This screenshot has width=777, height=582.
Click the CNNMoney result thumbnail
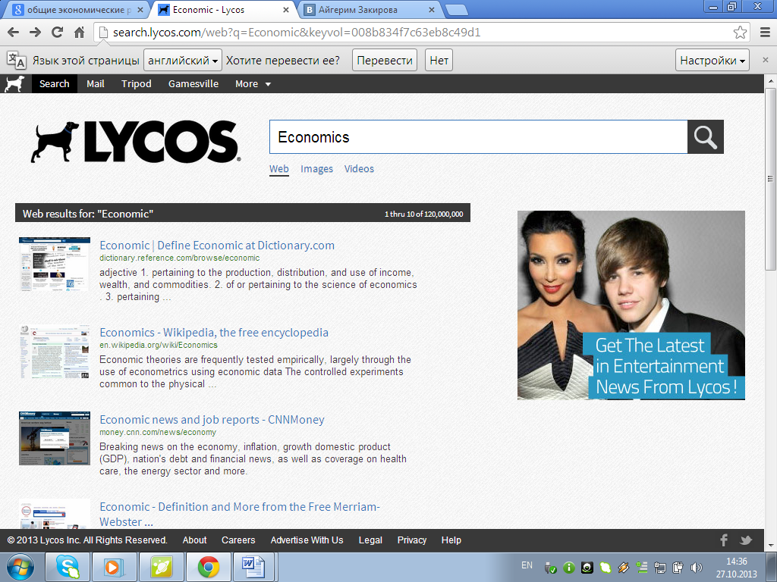pos(55,439)
